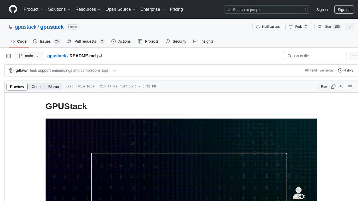Select the Preview view
This screenshot has width=358, height=201.
[17, 87]
